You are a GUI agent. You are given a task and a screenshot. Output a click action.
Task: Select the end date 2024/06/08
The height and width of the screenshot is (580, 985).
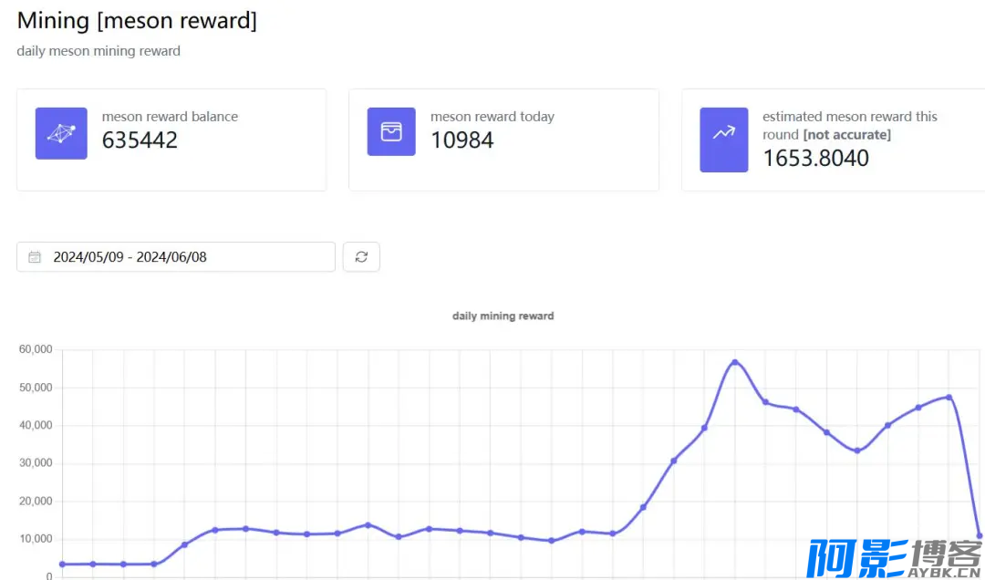pos(172,257)
